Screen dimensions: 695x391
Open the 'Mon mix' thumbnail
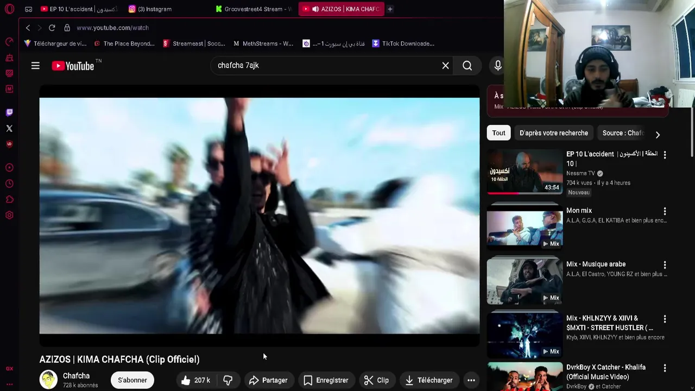tap(525, 227)
